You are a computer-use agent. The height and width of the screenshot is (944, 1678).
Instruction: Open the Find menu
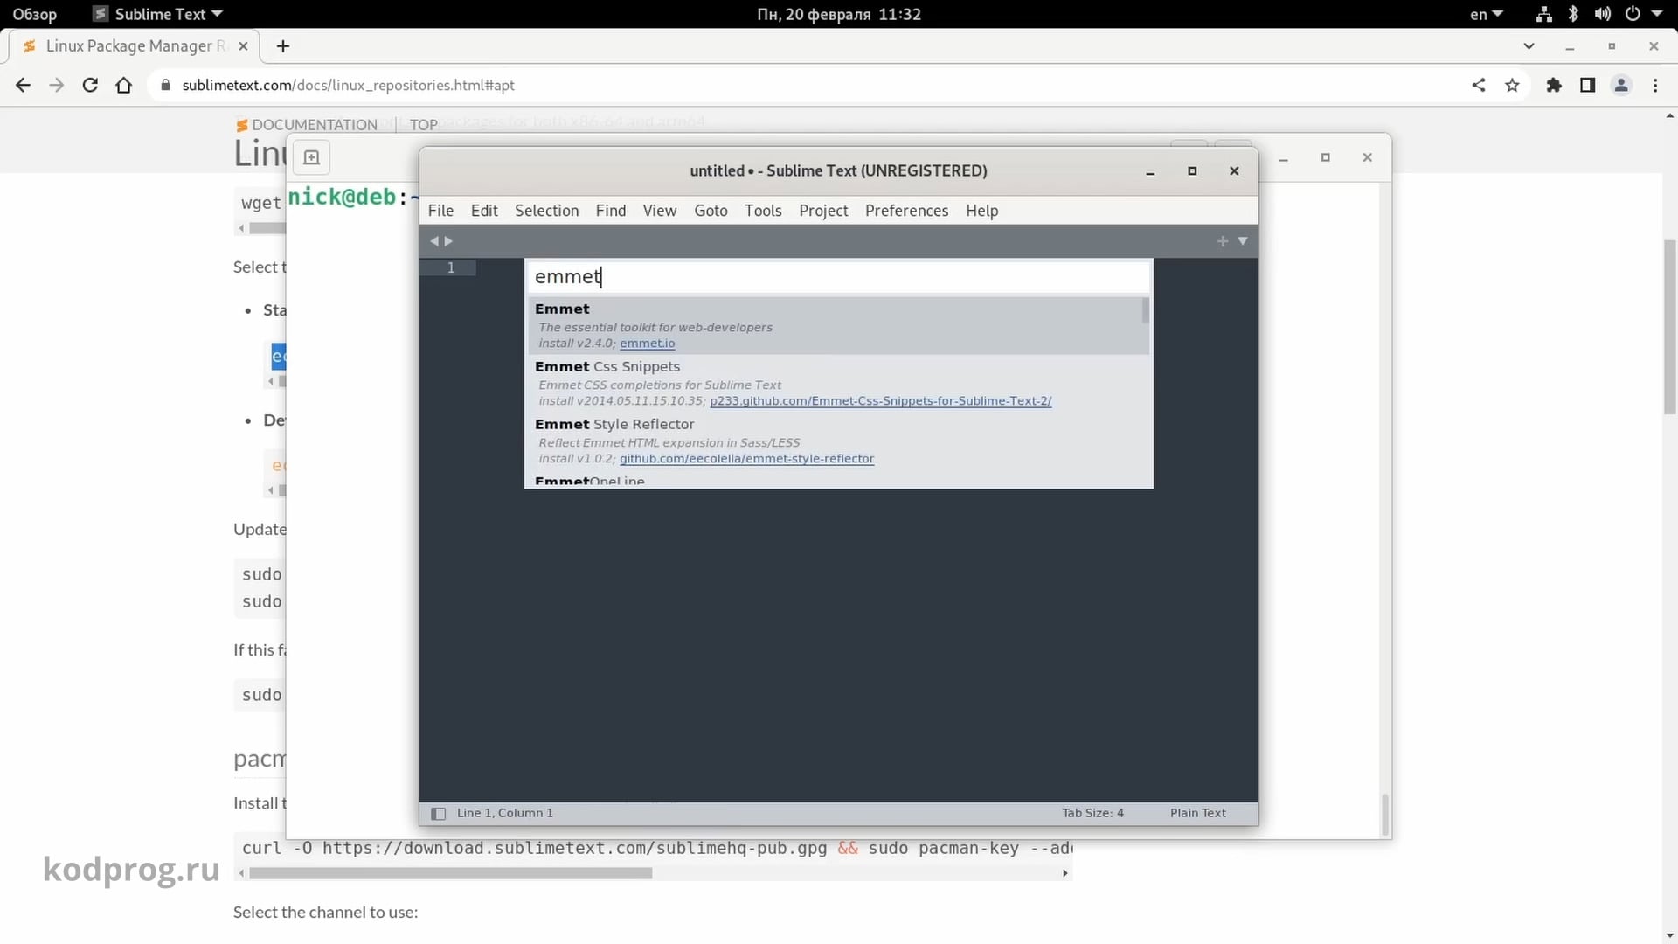tap(611, 211)
